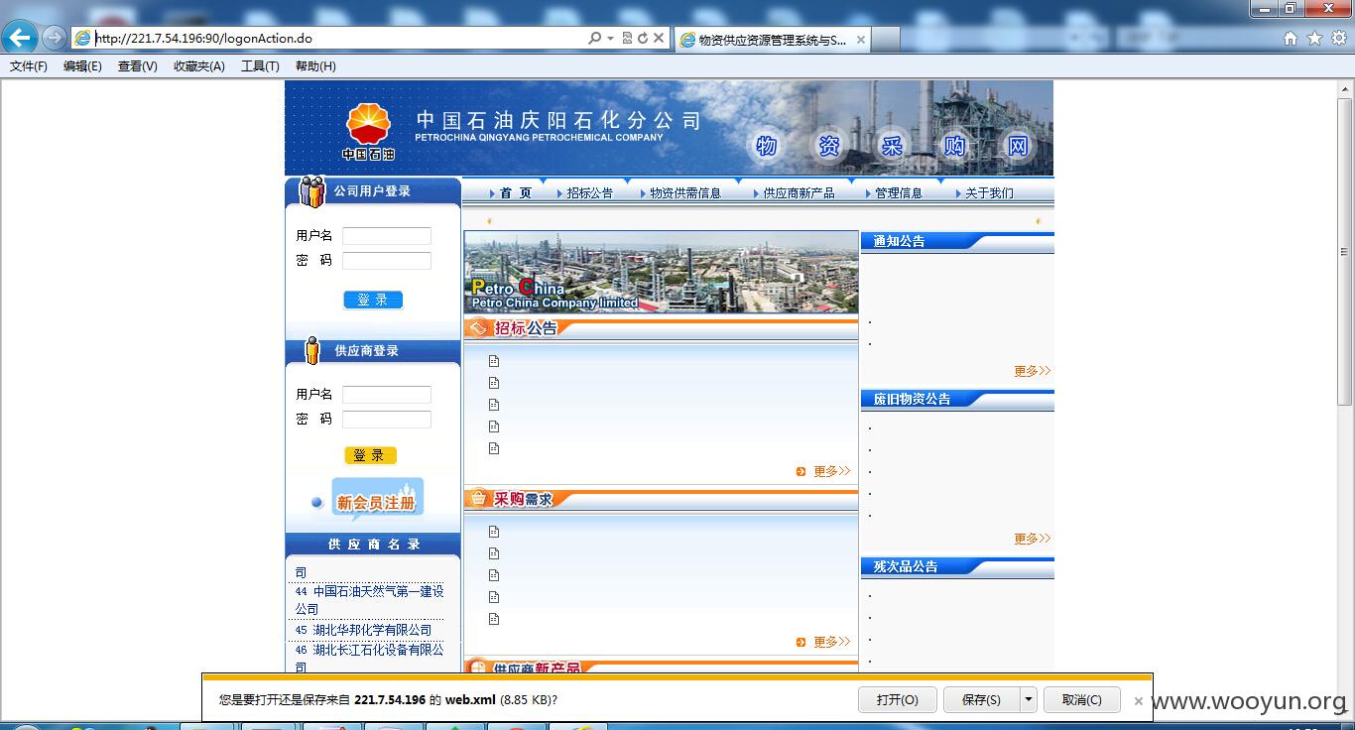Viewport: 1355px width, 730px height.
Task: Click the 公司用户登录 people icon
Action: point(311,190)
